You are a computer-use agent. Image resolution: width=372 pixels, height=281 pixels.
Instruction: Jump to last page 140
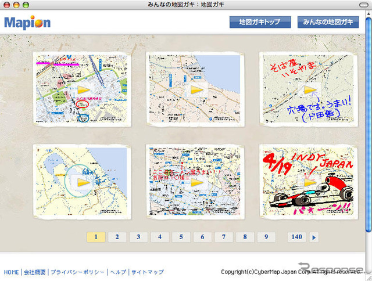coord(296,237)
